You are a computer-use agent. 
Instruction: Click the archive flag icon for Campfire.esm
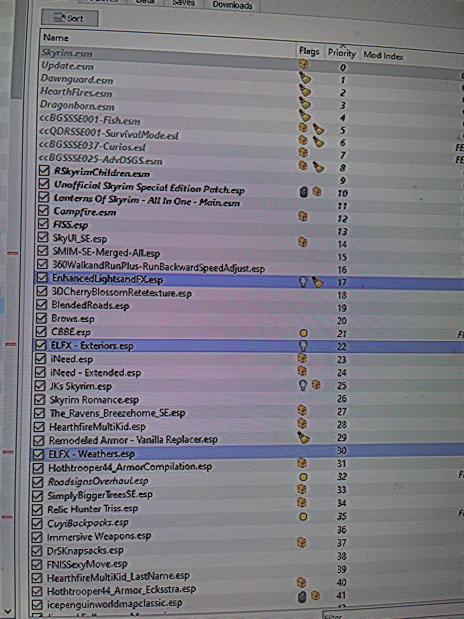[303, 216]
